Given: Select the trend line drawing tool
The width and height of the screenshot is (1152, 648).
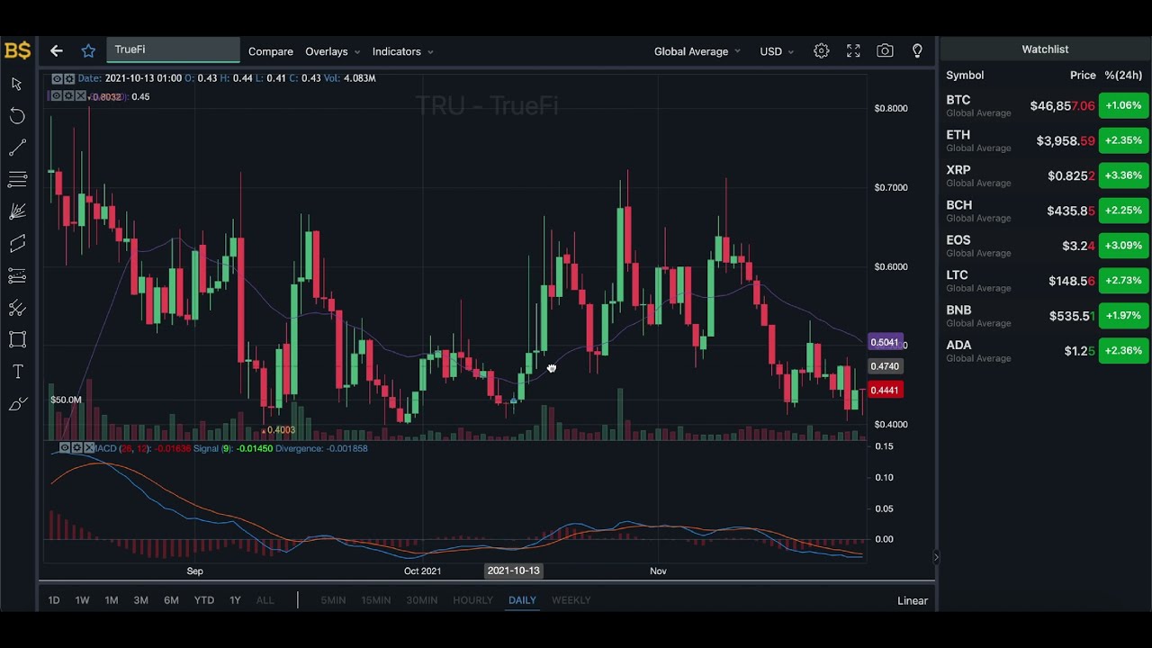Looking at the screenshot, I should pos(17,148).
